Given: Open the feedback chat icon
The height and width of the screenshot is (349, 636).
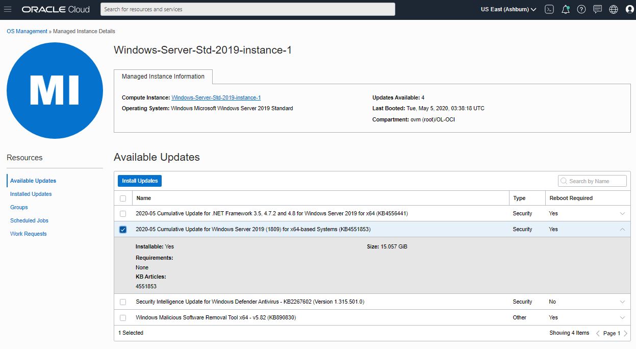Looking at the screenshot, I should tap(597, 9).
